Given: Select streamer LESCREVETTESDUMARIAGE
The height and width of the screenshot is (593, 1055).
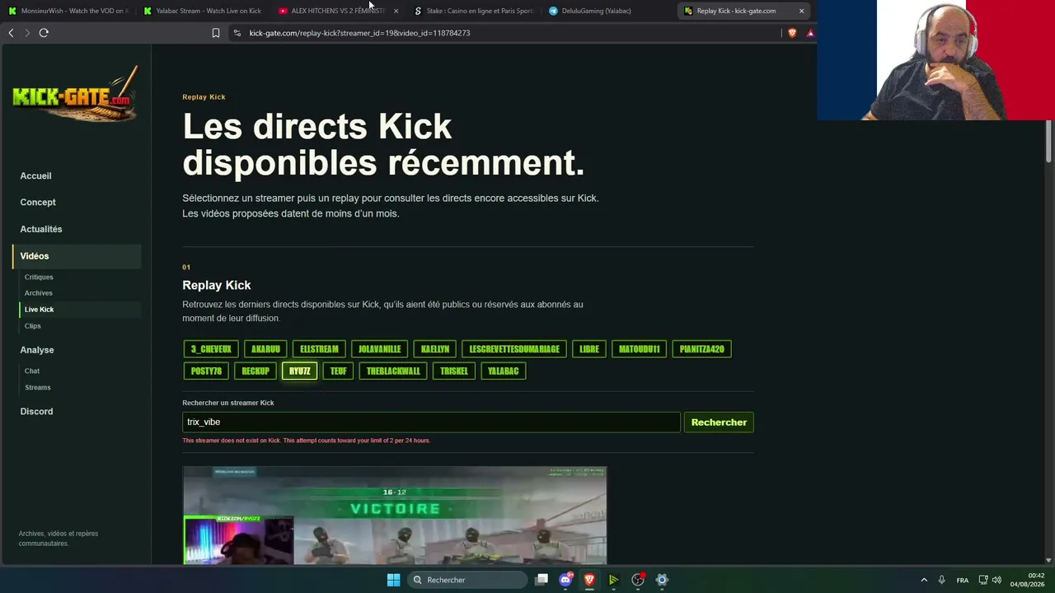Looking at the screenshot, I should tap(514, 349).
